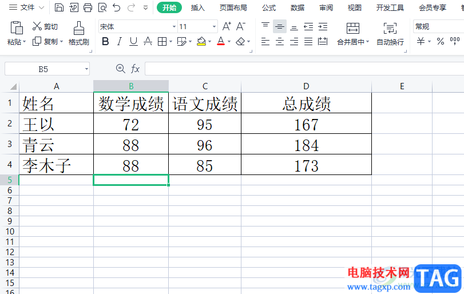Apply red font color

[x=221, y=41]
